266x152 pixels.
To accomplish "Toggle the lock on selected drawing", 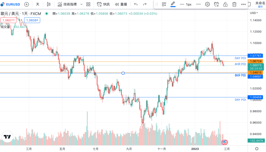I will [225, 4].
